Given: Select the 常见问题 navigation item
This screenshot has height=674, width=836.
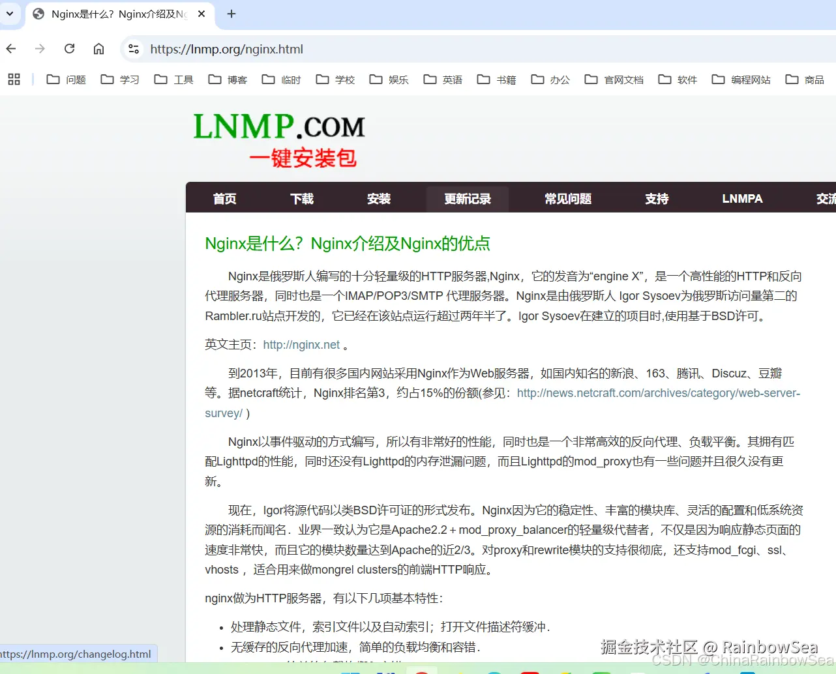Looking at the screenshot, I should pyautogui.click(x=568, y=198).
